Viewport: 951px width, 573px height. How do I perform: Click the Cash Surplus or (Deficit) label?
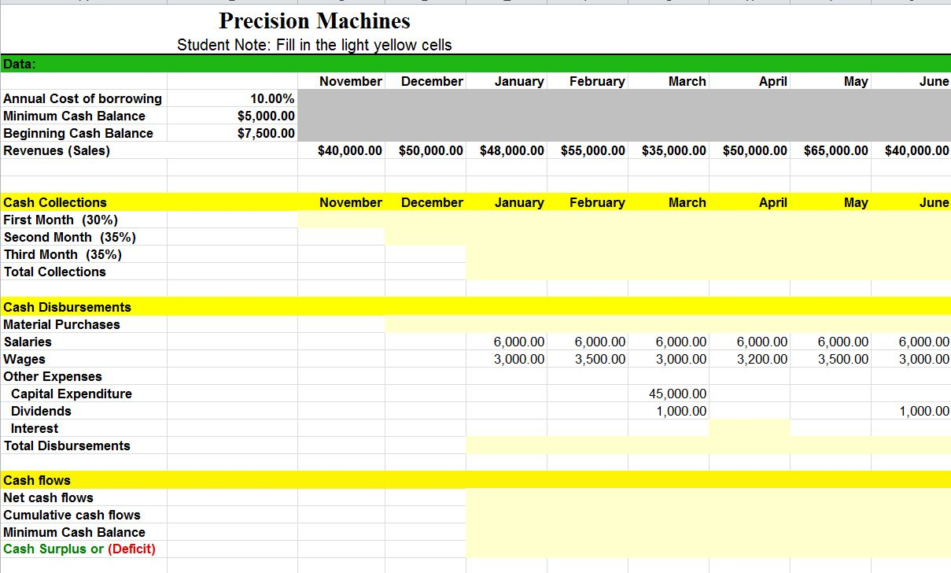80,549
